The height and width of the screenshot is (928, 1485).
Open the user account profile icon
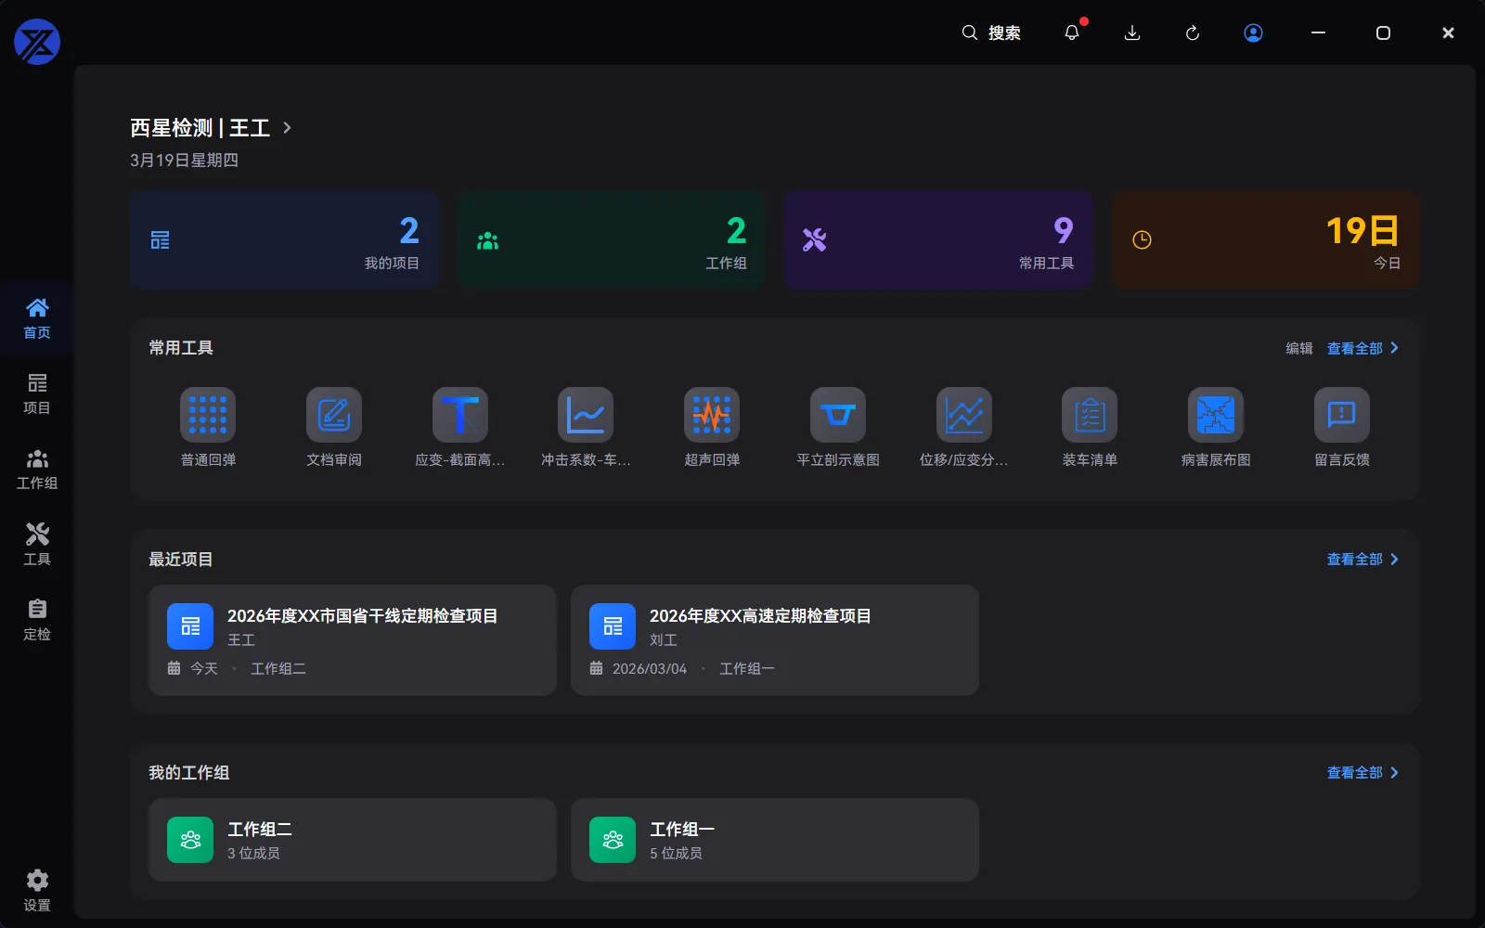point(1253,32)
